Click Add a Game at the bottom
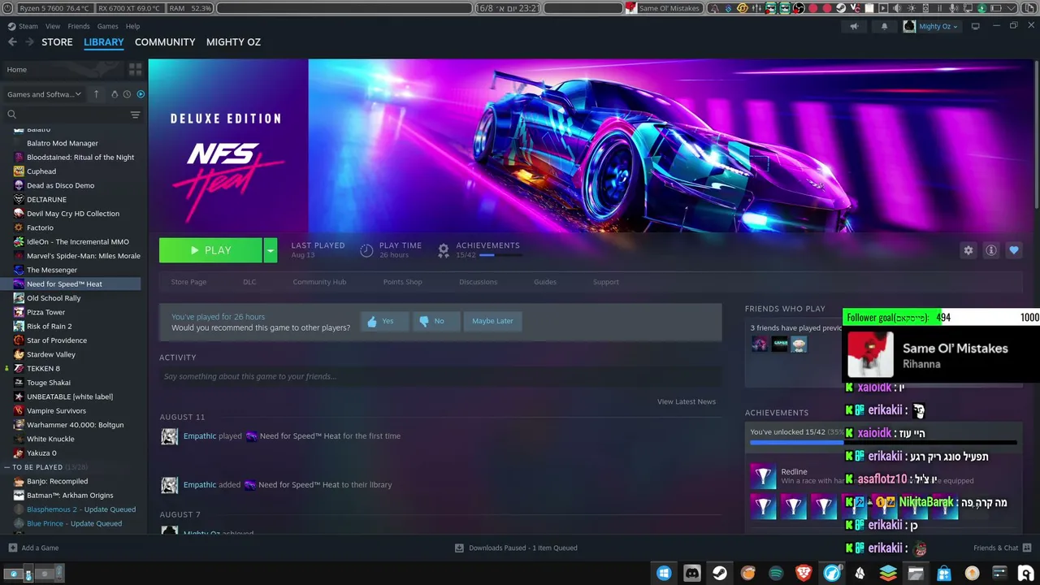 33,548
